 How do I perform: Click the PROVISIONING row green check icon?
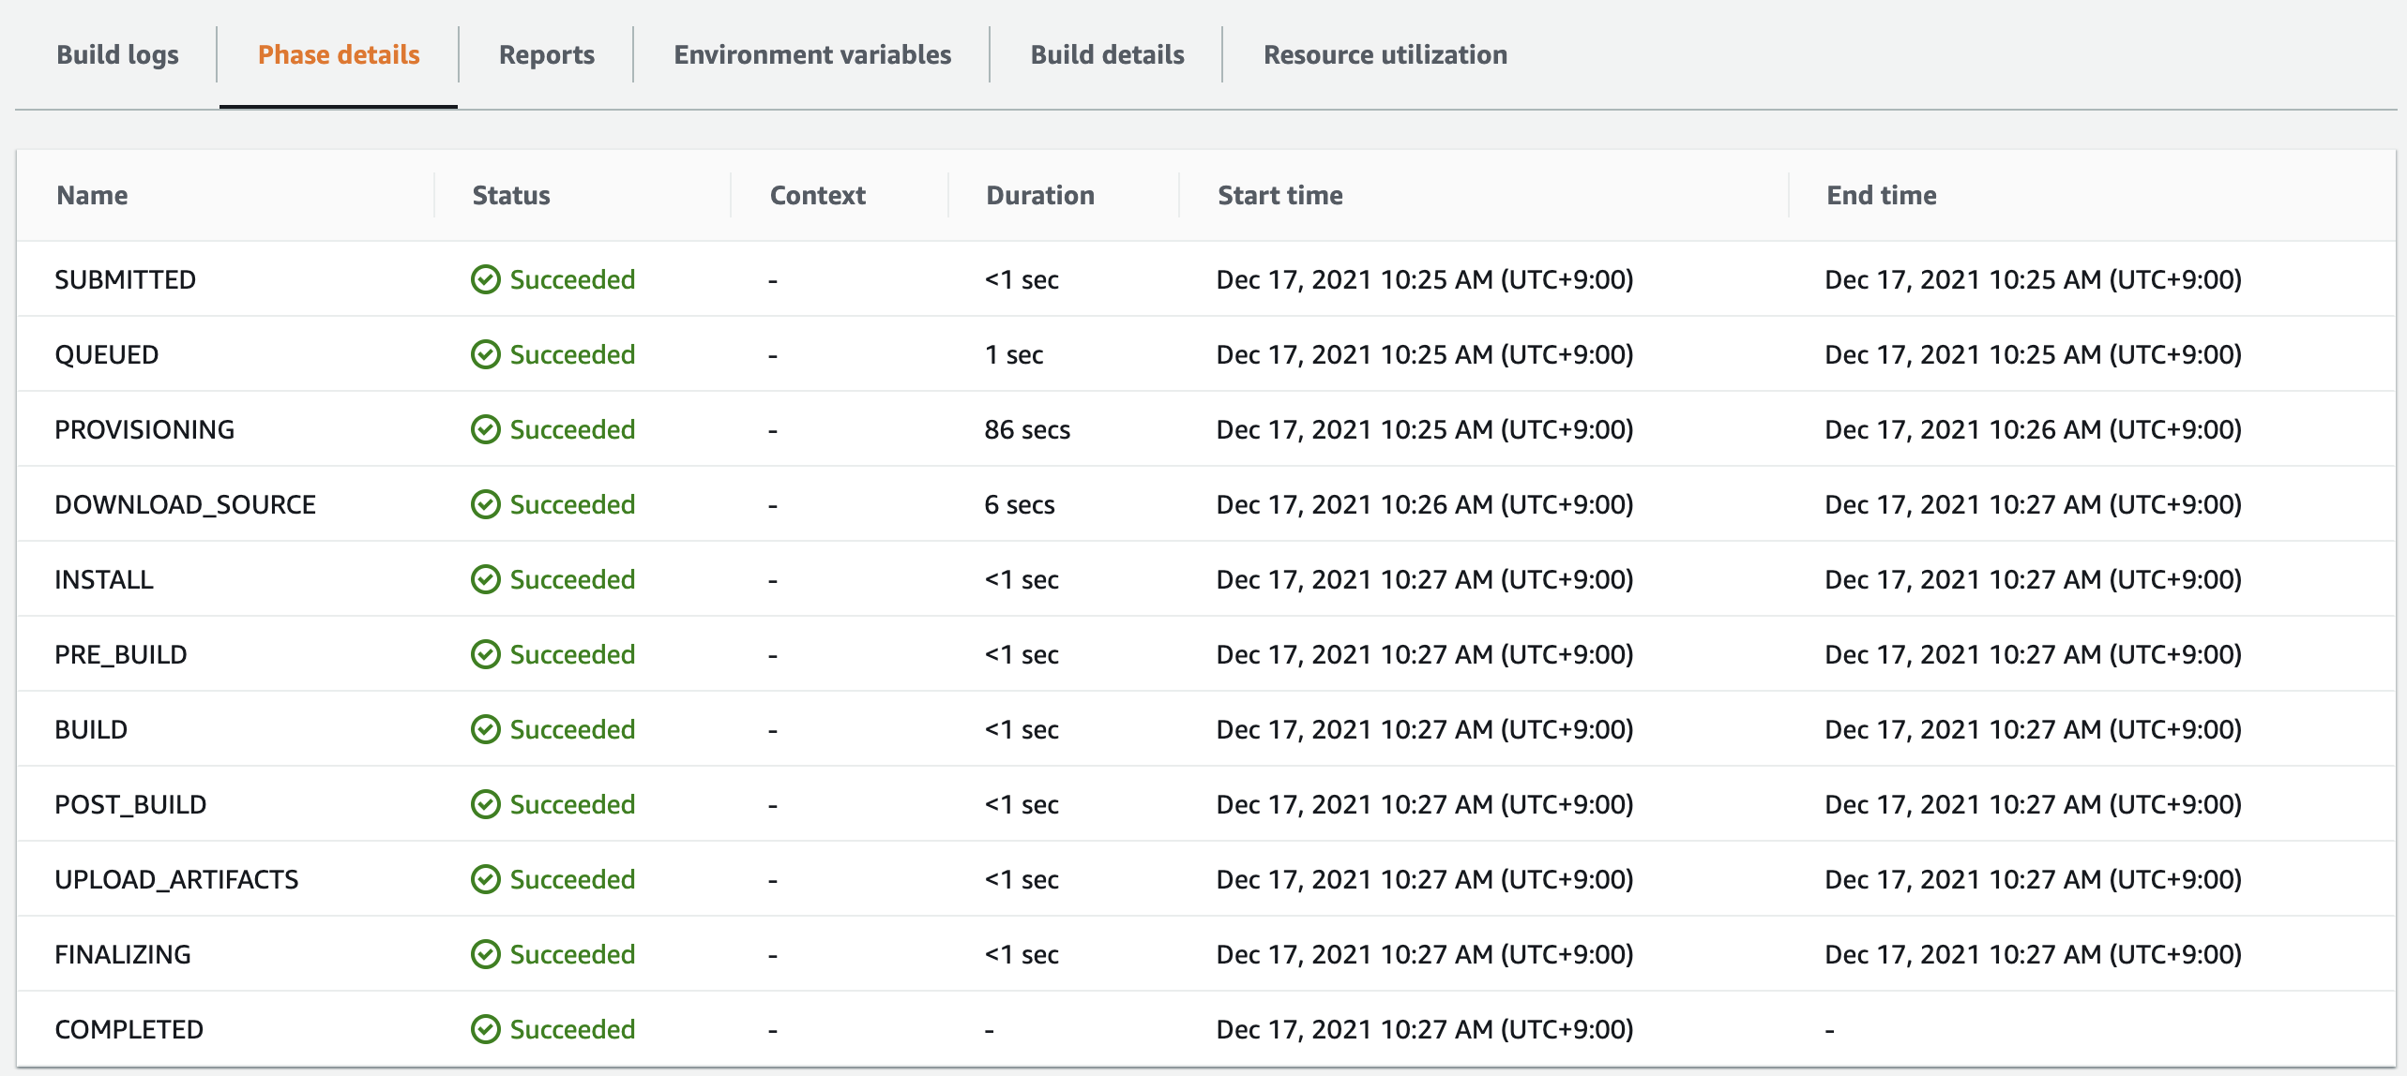pos(485,429)
